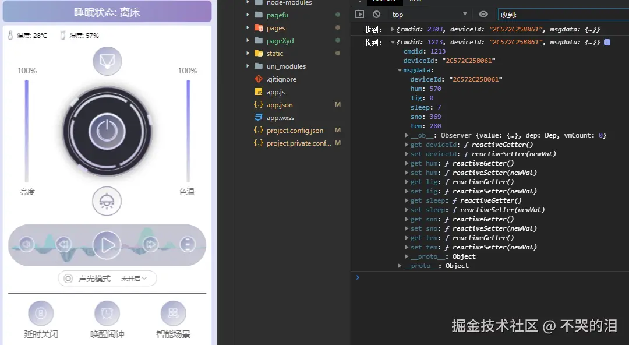Open the 未开启 dropdown
This screenshot has height=345, width=629.
(134, 279)
